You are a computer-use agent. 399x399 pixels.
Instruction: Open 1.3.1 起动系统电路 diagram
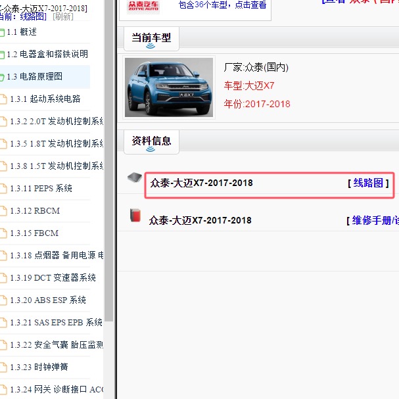click(x=45, y=99)
